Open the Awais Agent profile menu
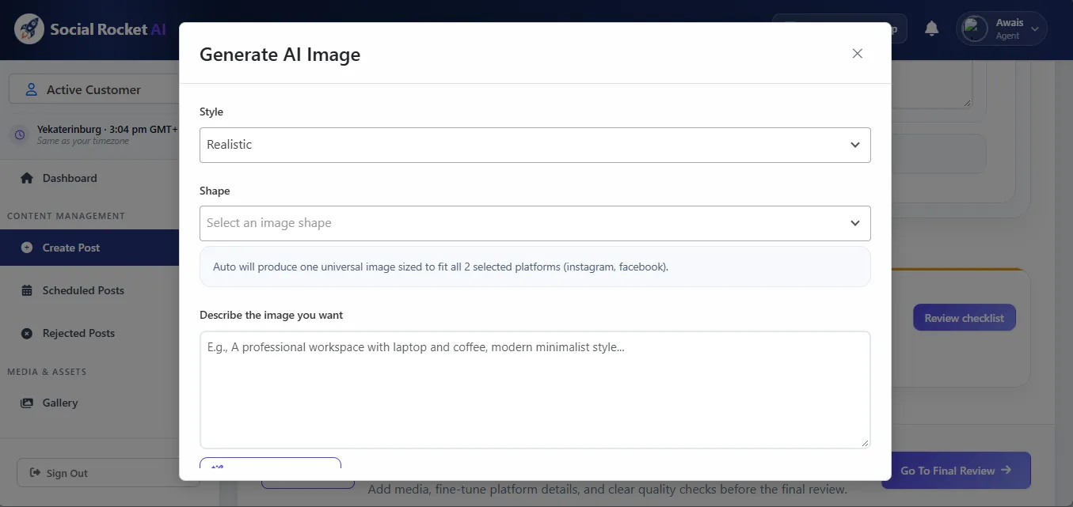Image resolution: width=1073 pixels, height=507 pixels. [x=1002, y=29]
